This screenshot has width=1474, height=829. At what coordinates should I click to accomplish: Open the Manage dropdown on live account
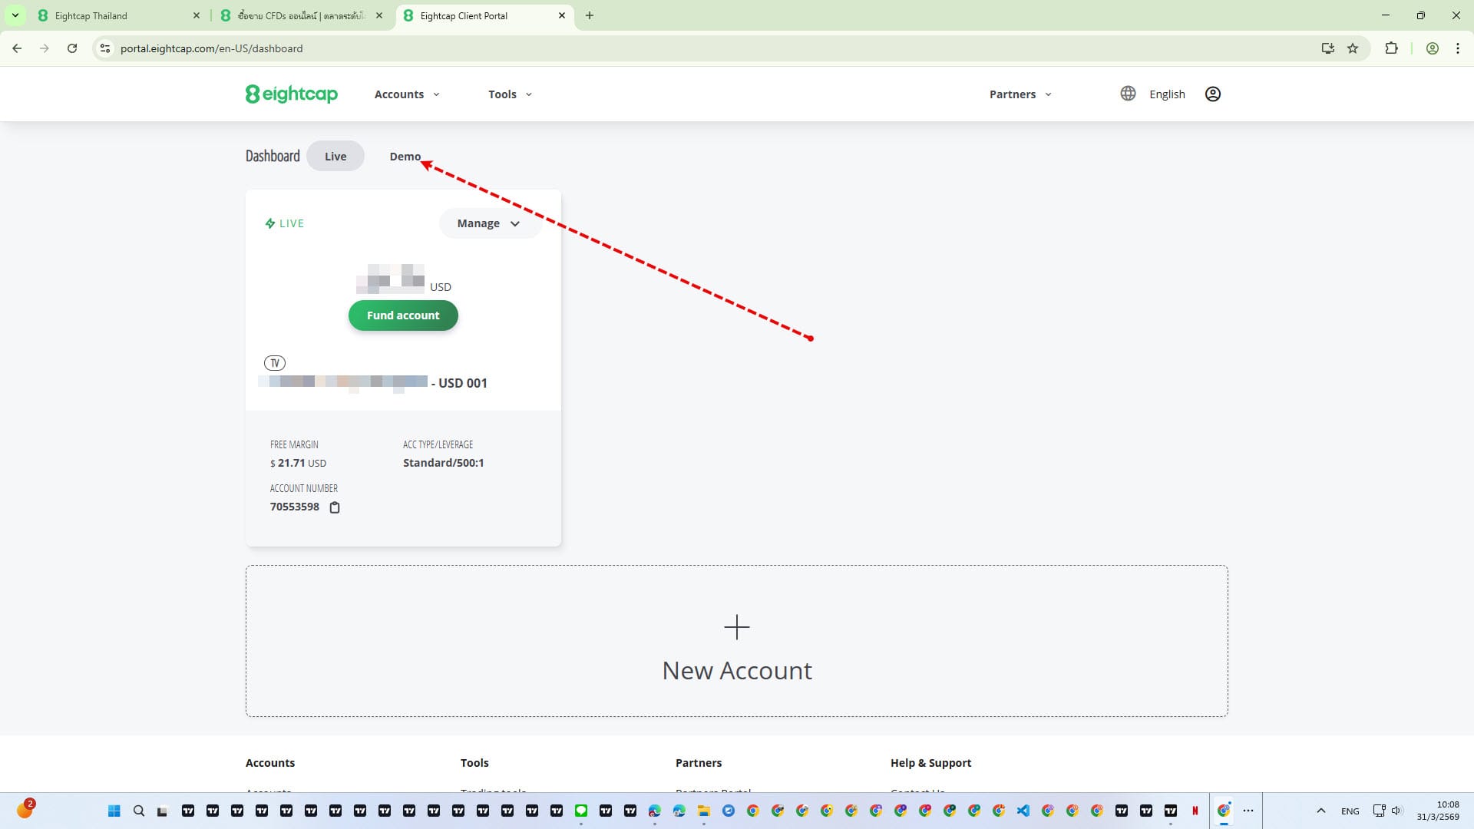coord(488,223)
